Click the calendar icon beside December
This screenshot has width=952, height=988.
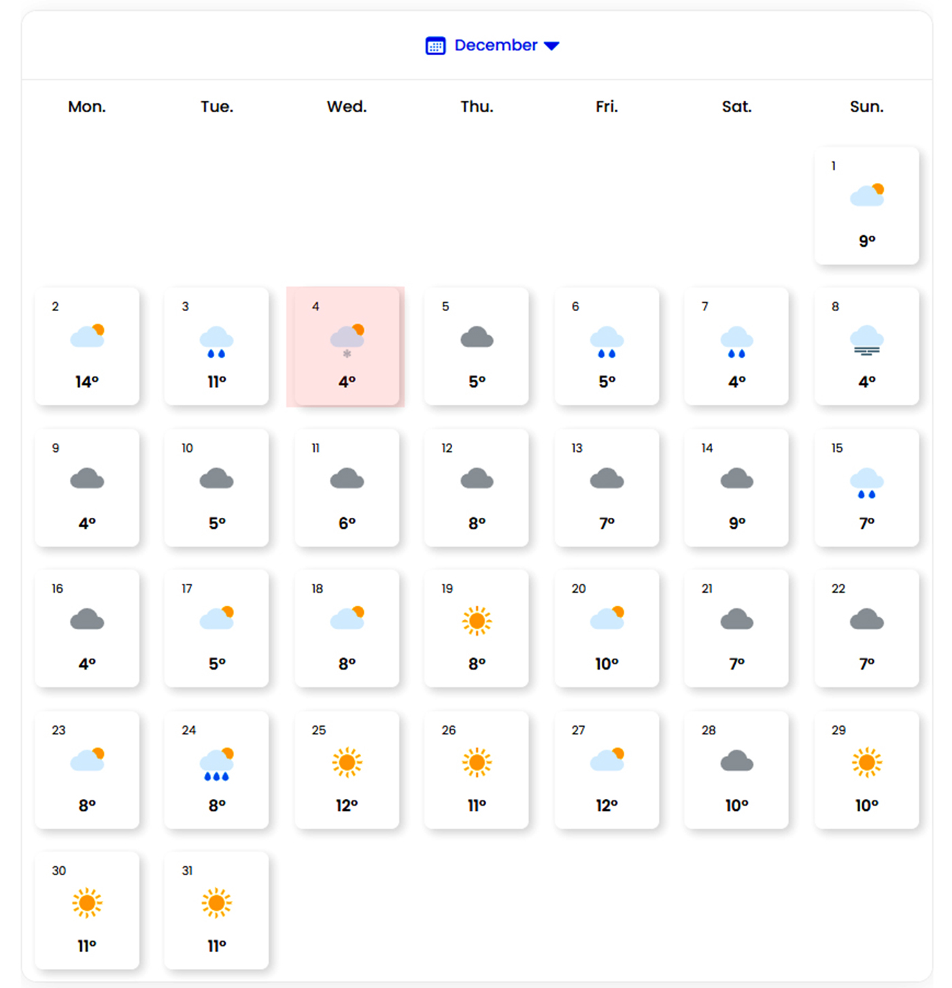[x=435, y=46]
